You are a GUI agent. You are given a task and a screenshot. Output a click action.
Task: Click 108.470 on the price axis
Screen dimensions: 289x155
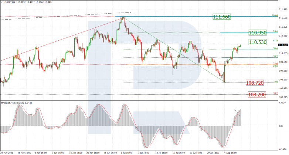[x=283, y=88]
